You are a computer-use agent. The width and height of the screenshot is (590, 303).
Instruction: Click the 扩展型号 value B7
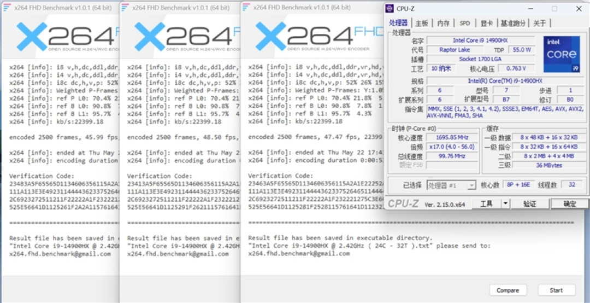pyautogui.click(x=506, y=100)
